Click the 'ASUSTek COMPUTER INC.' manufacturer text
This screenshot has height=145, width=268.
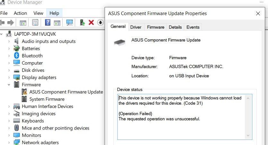196,67
